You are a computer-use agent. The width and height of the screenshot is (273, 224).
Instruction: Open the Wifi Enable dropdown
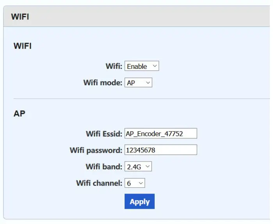coord(141,66)
